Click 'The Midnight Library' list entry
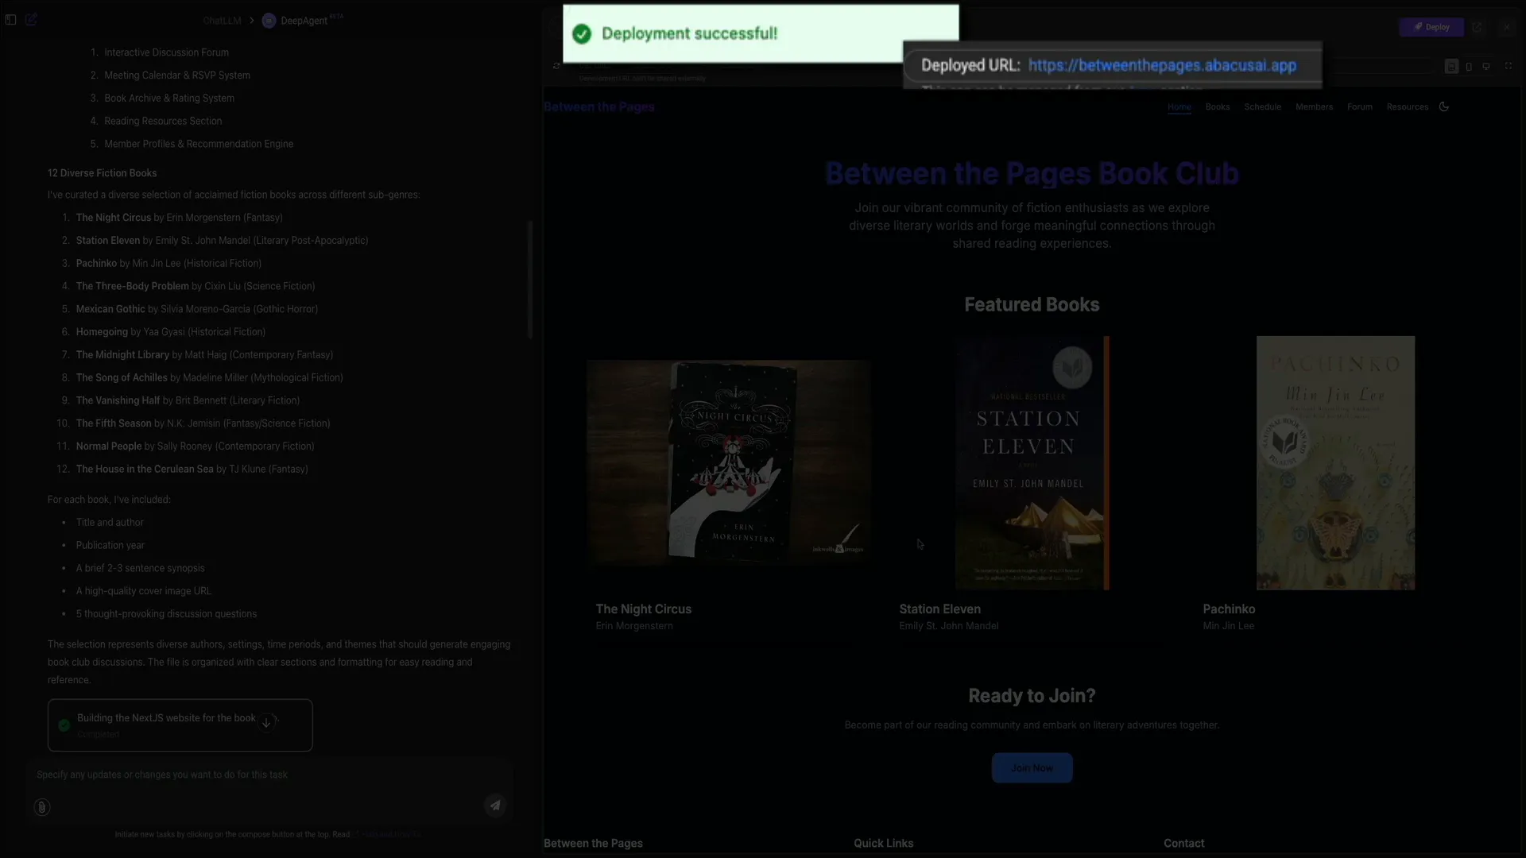 point(204,355)
